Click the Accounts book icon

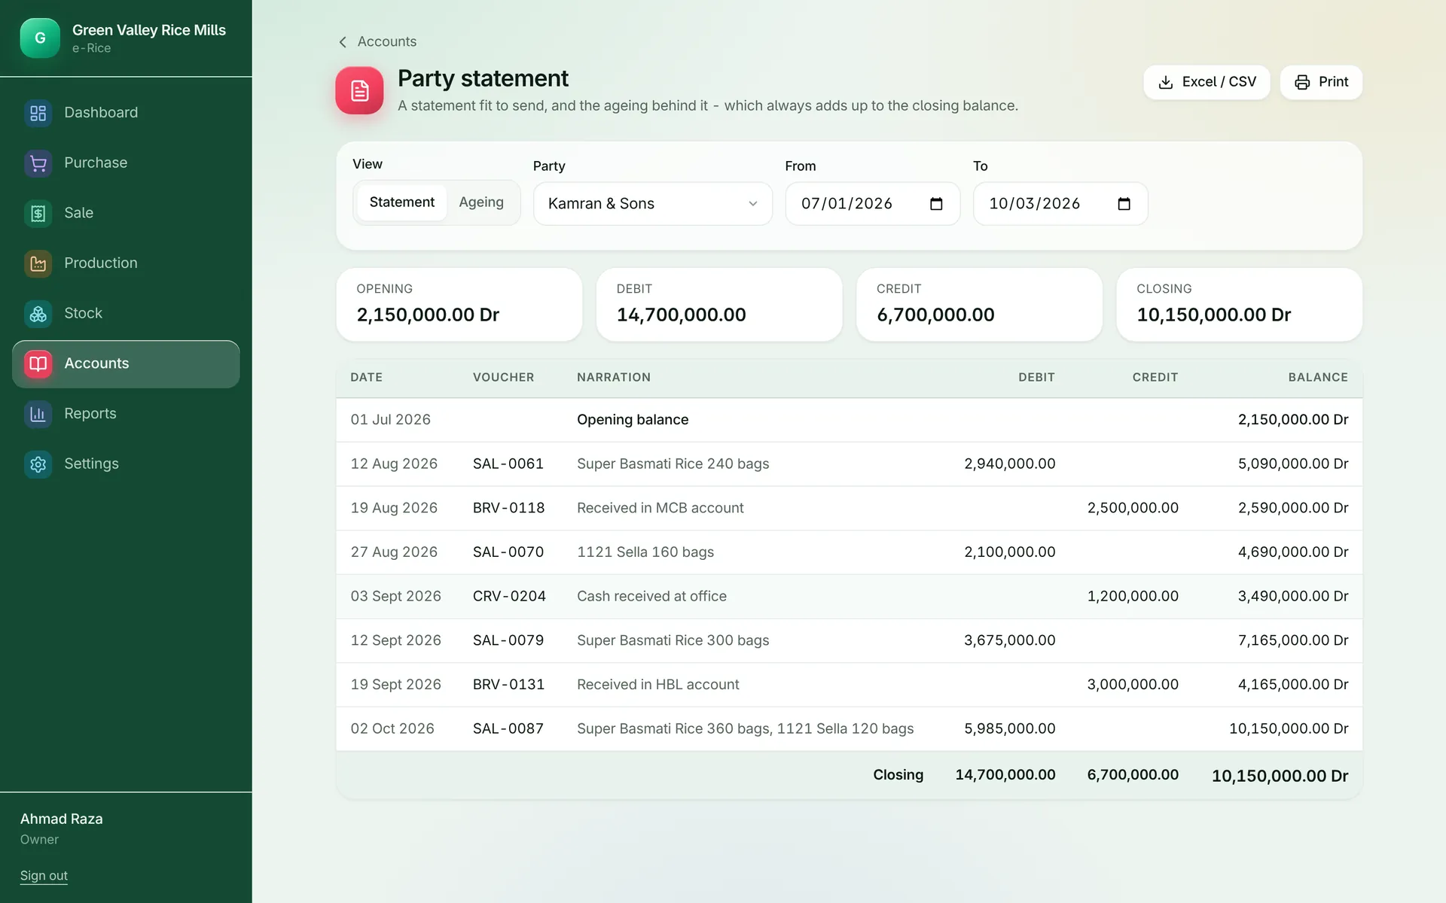coord(38,363)
